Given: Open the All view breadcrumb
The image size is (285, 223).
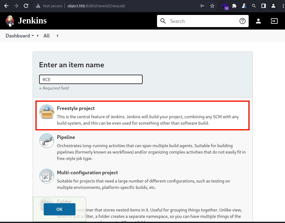Looking at the screenshot, I should point(46,36).
